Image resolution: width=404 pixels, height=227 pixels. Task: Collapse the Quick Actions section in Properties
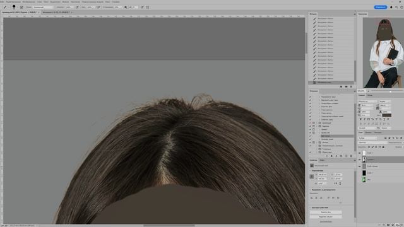[x=310, y=207]
